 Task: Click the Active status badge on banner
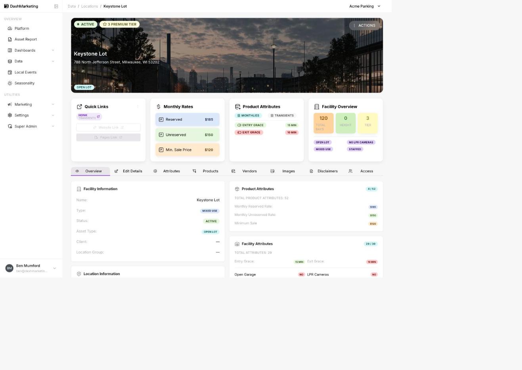click(86, 24)
